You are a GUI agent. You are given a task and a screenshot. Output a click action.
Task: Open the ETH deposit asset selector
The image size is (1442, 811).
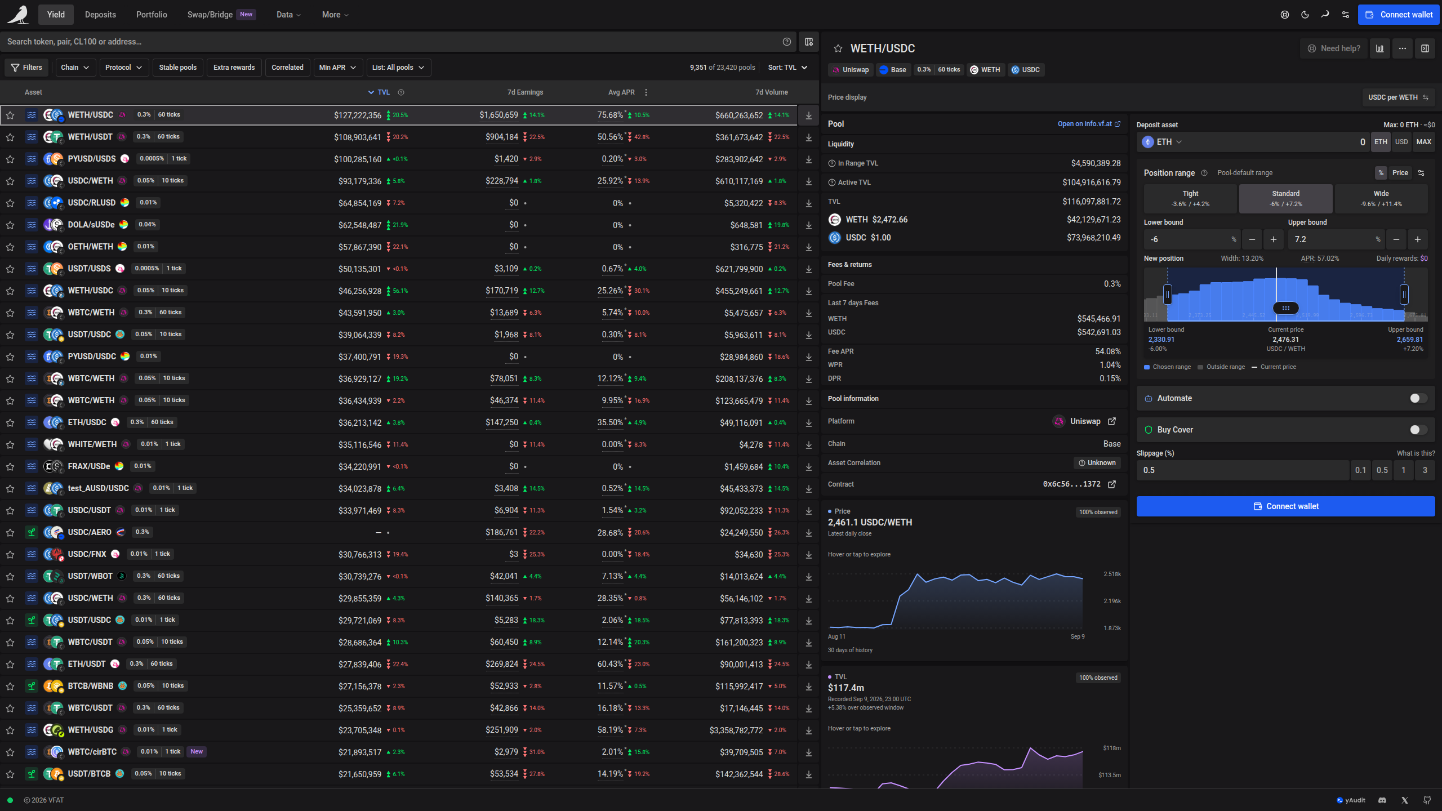(1162, 142)
